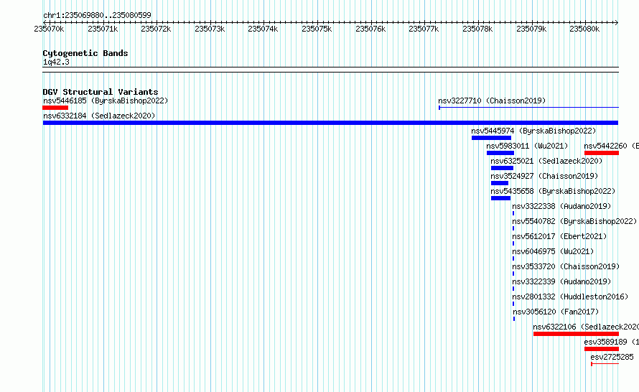This screenshot has height=392, width=639.
Task: Click the blue bar under nsv5445974
Action: (x=491, y=138)
